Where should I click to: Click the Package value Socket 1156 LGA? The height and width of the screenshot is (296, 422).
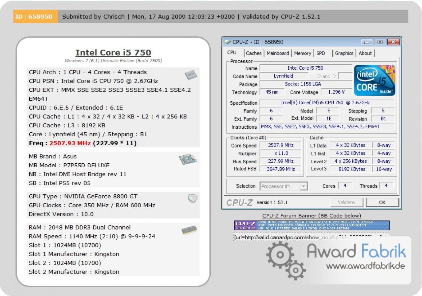(306, 84)
